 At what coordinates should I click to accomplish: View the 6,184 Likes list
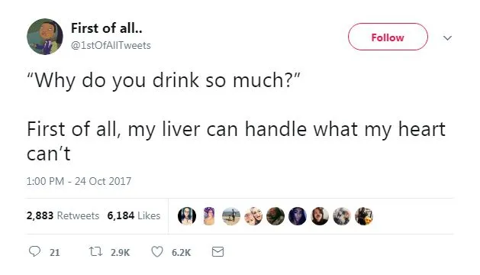134,215
